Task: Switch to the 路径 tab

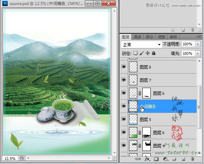Action: click(x=149, y=37)
